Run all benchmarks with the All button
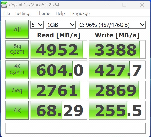 point(17,29)
